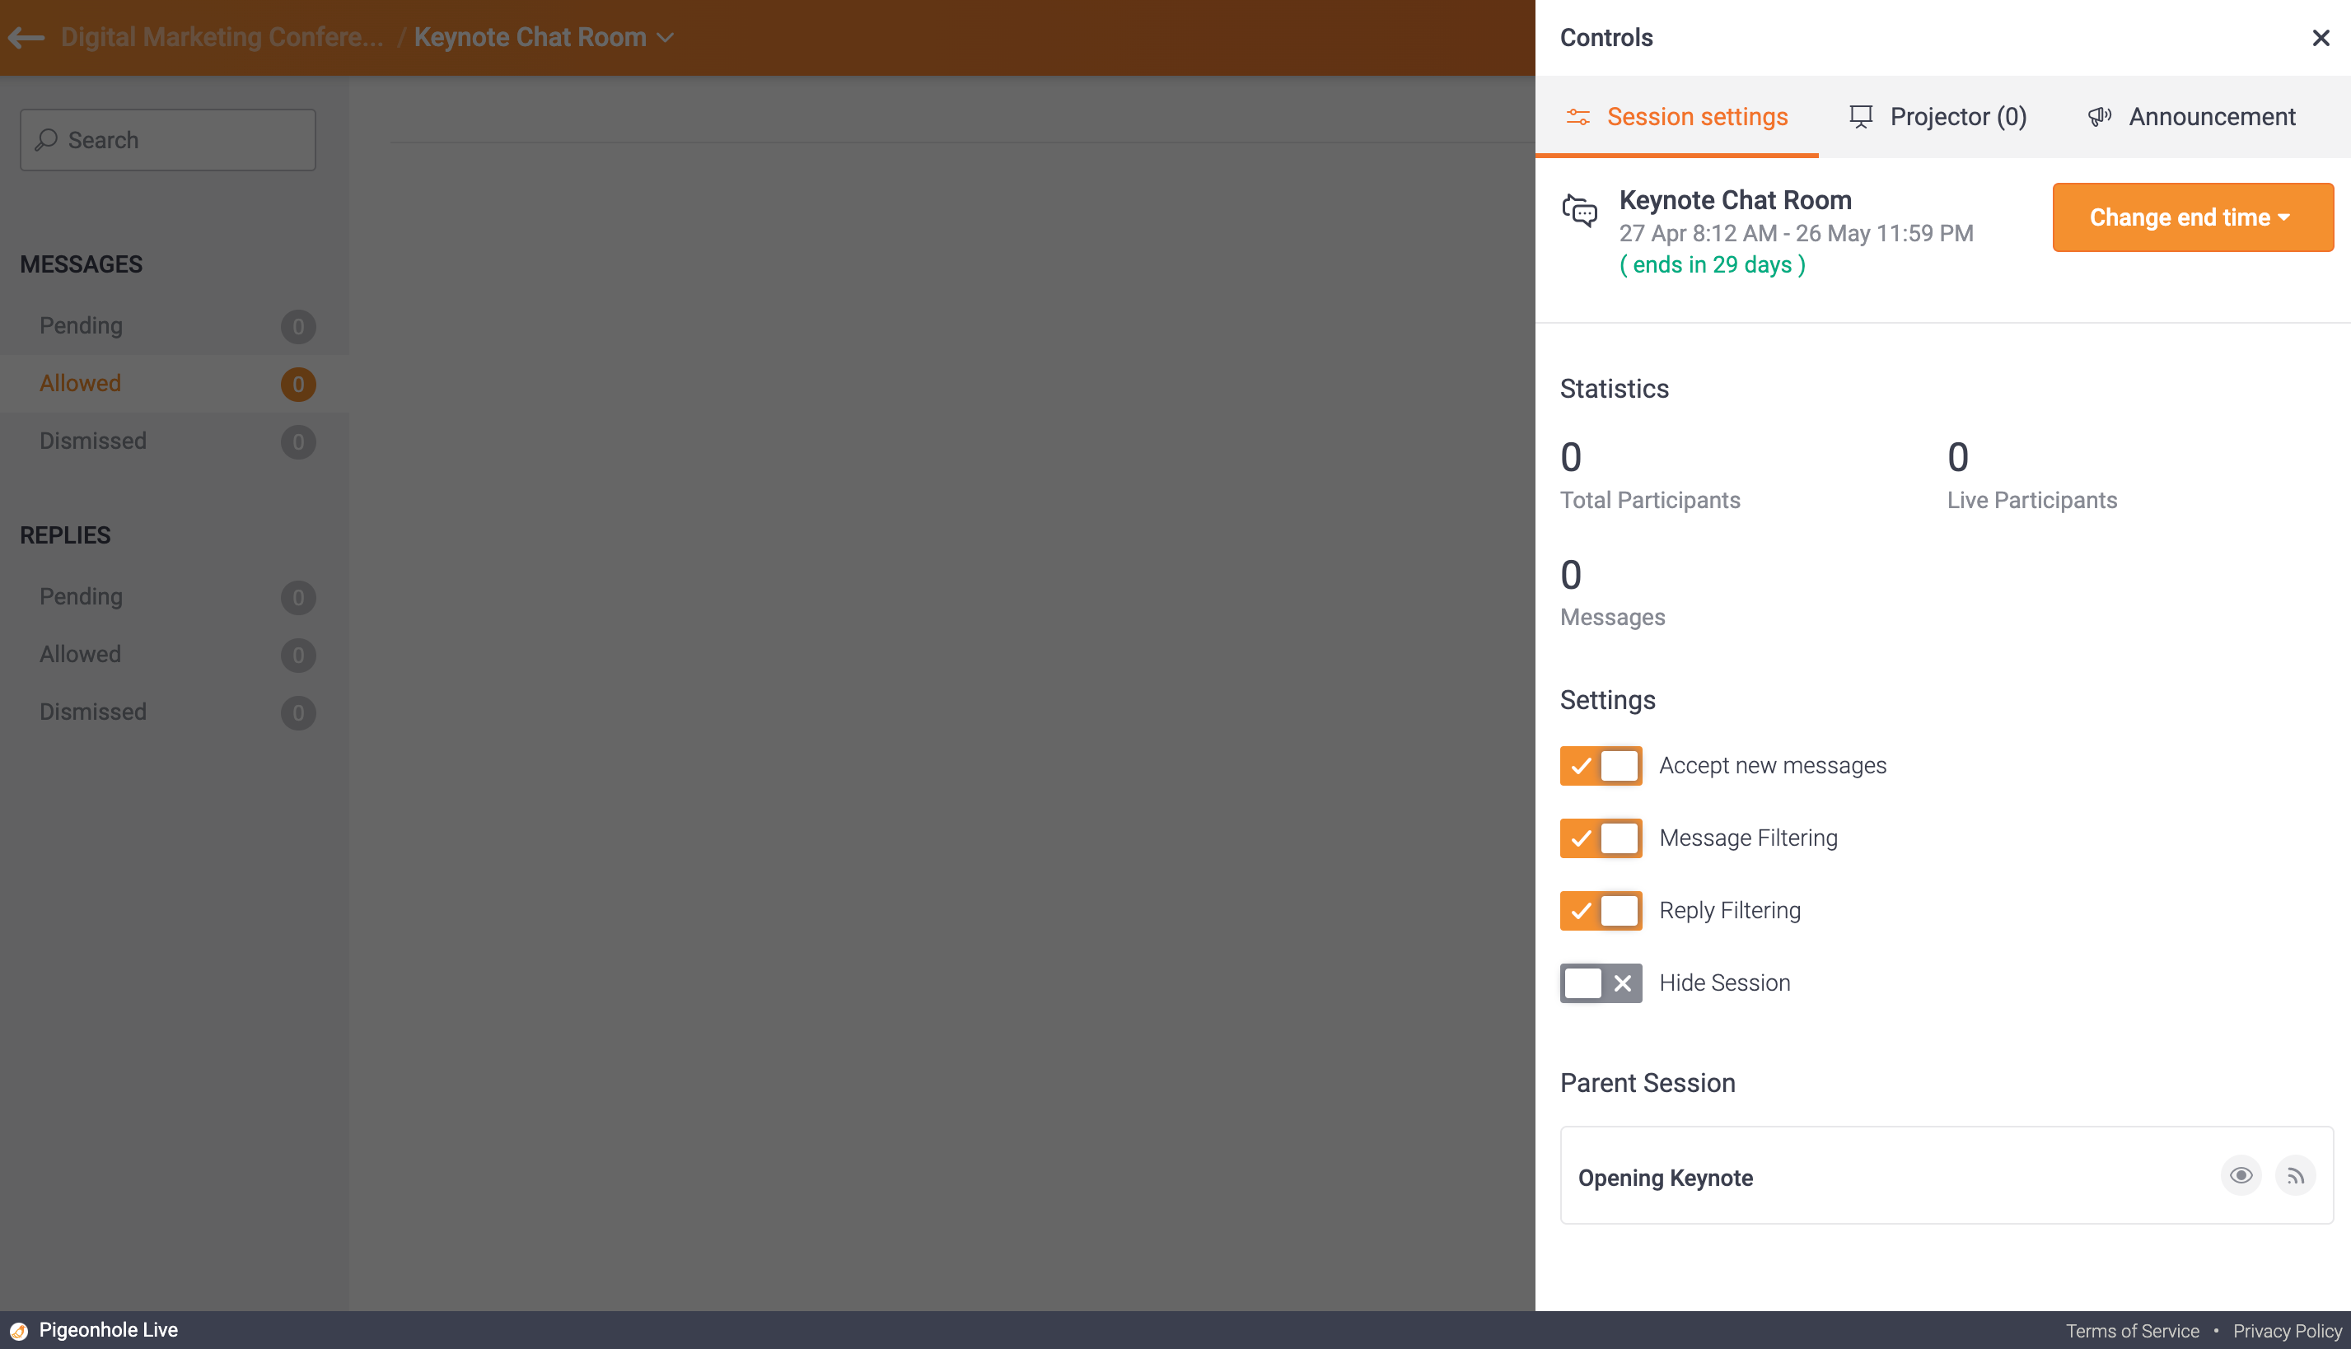The image size is (2351, 1349).
Task: Turn off Reply Filtering toggle
Action: [x=1601, y=910]
